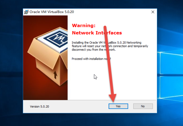The height and width of the screenshot is (126, 183).
Task: Click the VirtualBox installer icon in title bar
Action: [26, 12]
